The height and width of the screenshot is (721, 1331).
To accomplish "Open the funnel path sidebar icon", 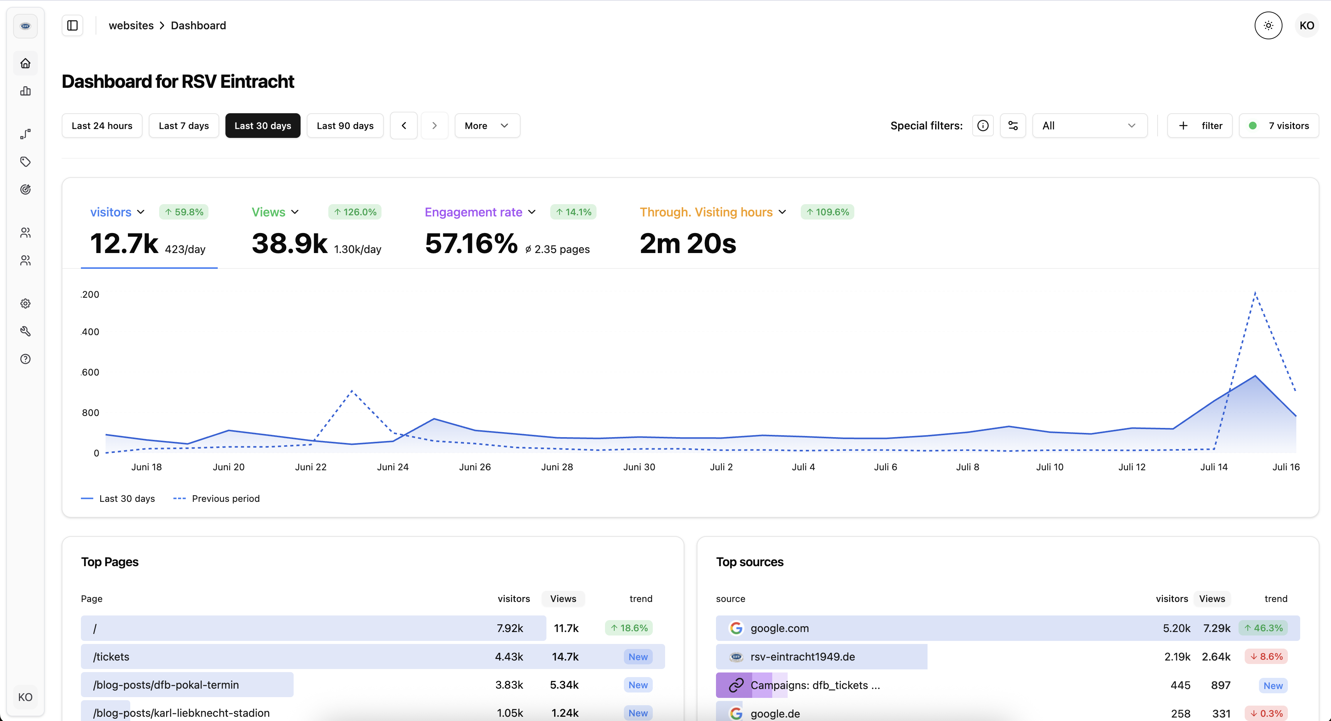I will tap(25, 134).
